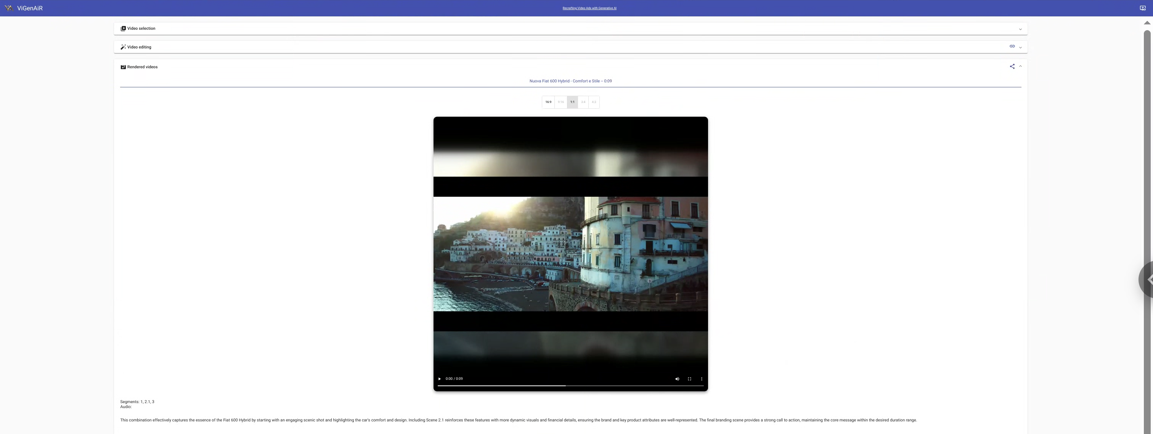Switch to the 9:16 aspect ratio
Image resolution: width=1153 pixels, height=434 pixels.
click(560, 102)
